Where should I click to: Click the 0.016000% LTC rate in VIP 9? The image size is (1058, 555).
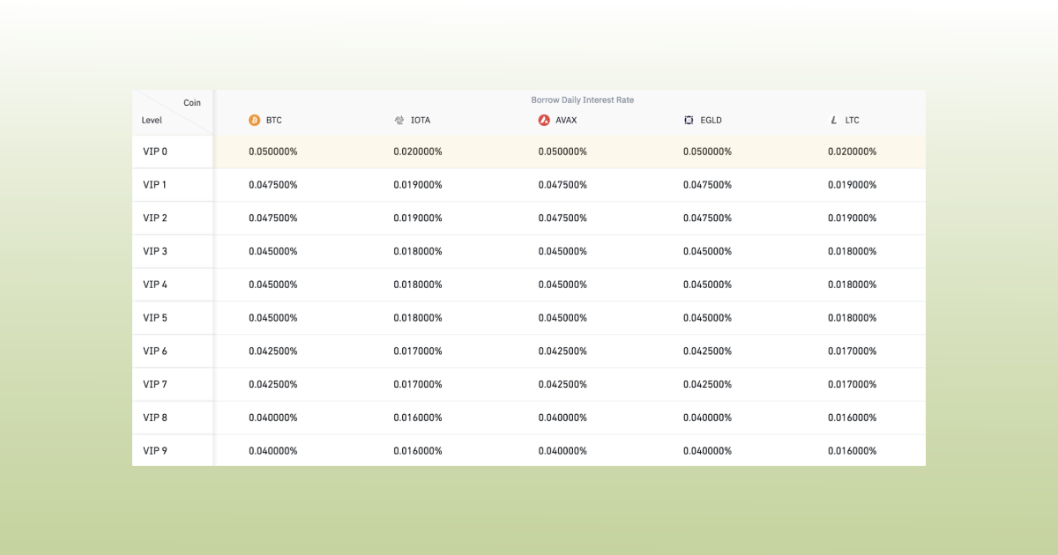pos(853,450)
